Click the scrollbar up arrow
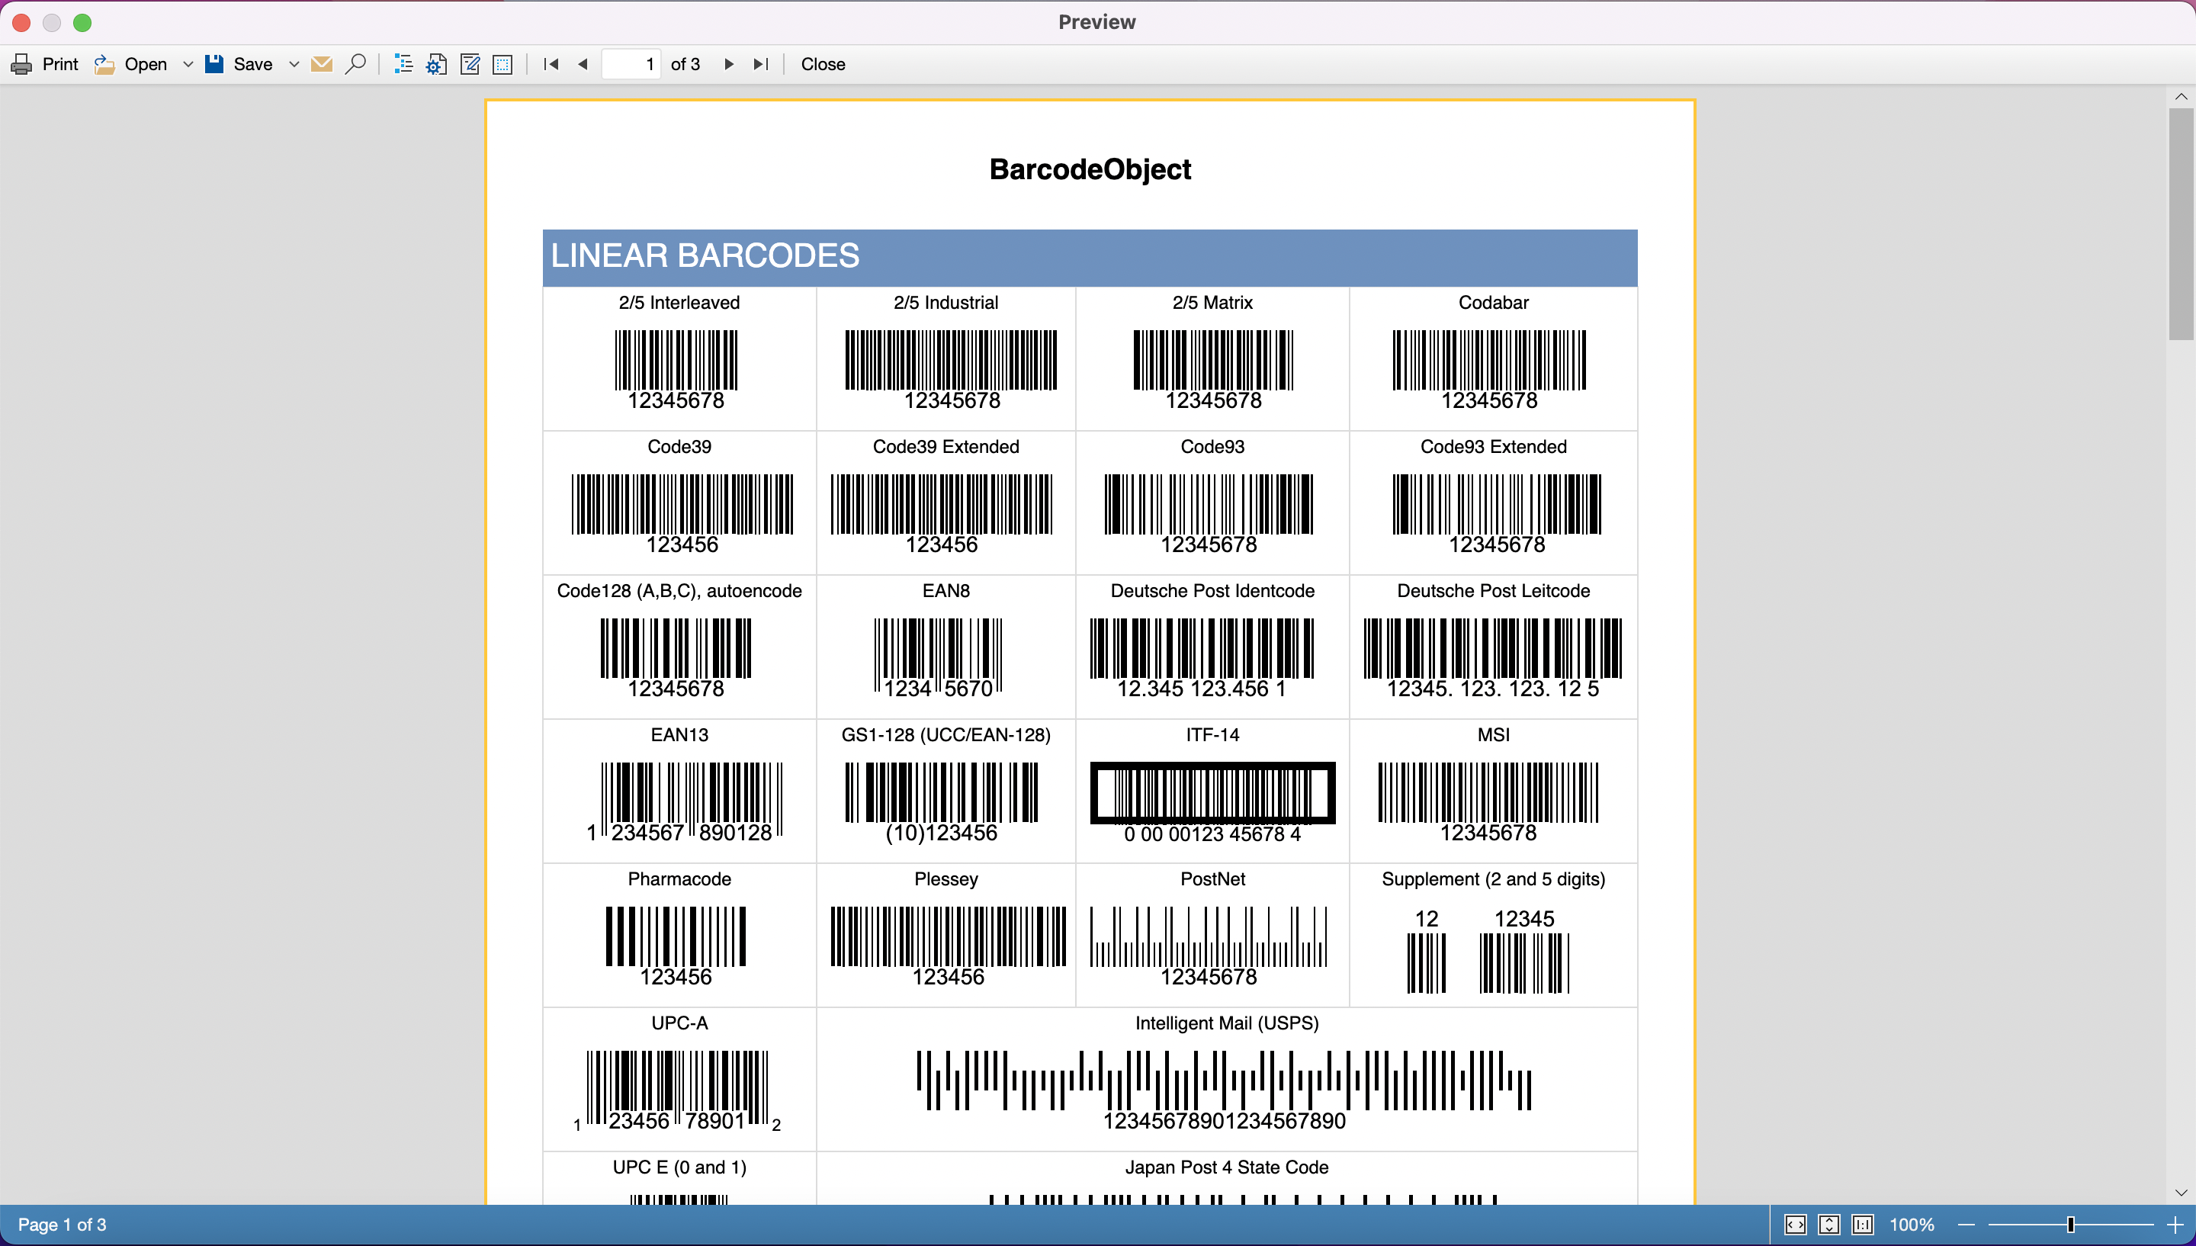Screen dimensions: 2196x1246 pyautogui.click(x=2181, y=97)
